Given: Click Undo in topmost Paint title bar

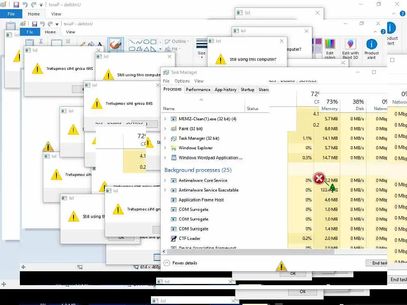Looking at the screenshot, I should point(25,4).
